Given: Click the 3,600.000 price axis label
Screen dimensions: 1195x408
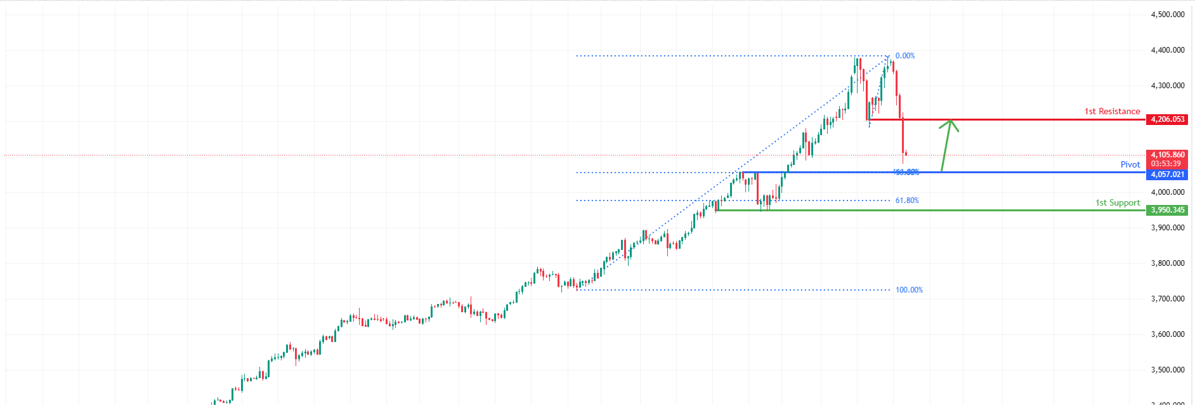Looking at the screenshot, I should click(1167, 334).
